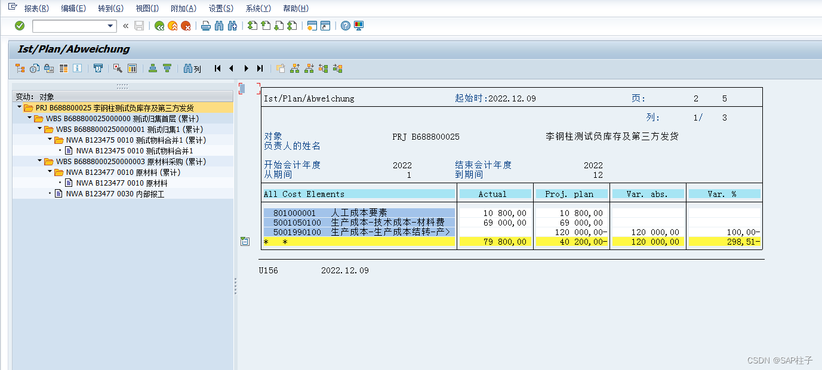822x370 pixels.
Task: Collapse NWA B123475 0010 (累计) node arrow
Action: coord(50,140)
